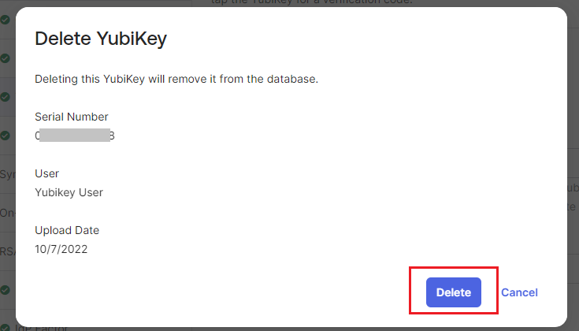579x331 pixels.
Task: Click the fourth green checkmark status icon
Action: pyautogui.click(x=5, y=136)
